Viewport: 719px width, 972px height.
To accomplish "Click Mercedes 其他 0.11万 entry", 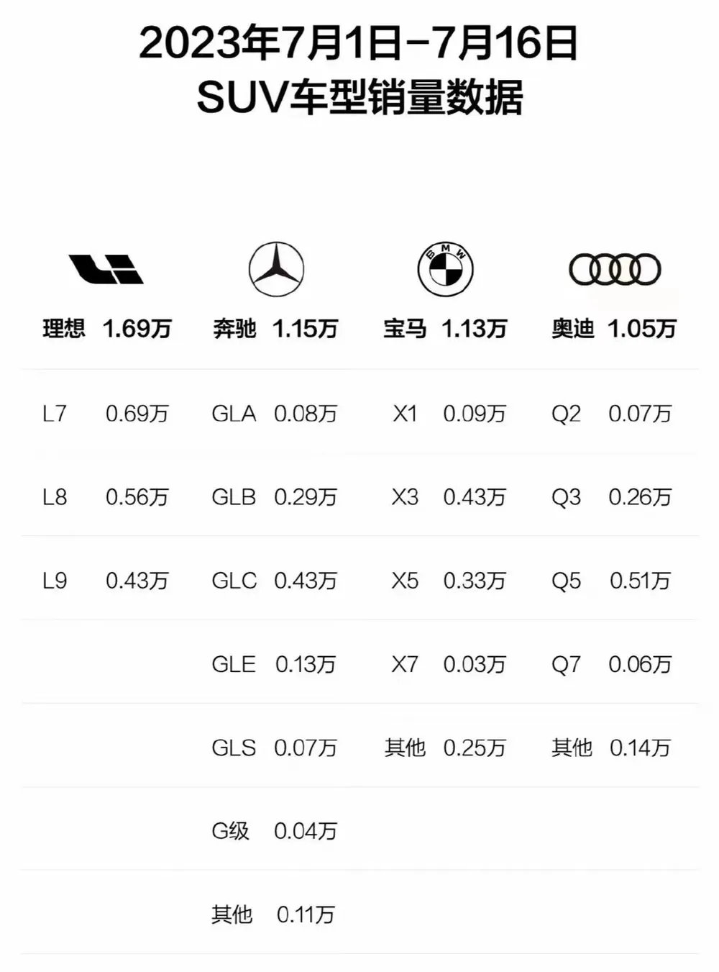I will tap(274, 914).
